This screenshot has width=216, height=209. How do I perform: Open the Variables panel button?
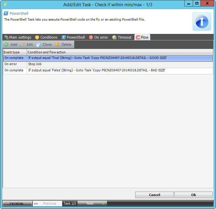point(17,203)
